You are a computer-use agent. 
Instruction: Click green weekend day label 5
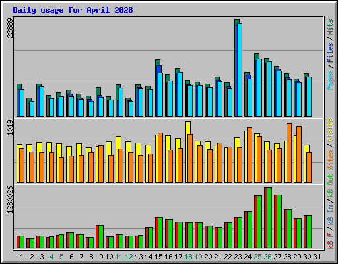(61, 257)
